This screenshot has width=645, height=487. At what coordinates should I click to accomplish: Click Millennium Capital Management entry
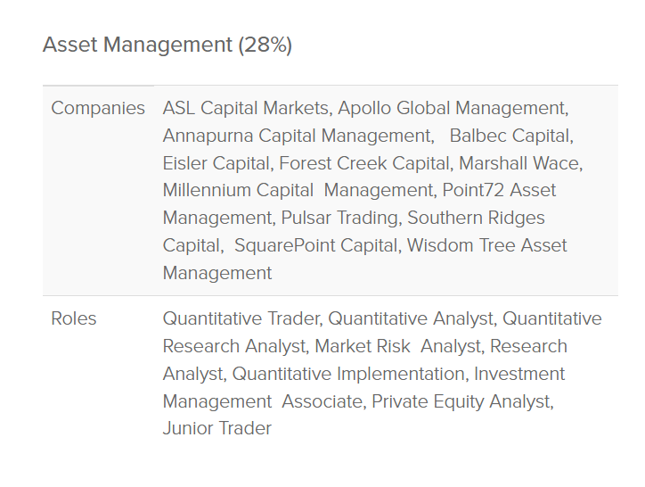298,191
